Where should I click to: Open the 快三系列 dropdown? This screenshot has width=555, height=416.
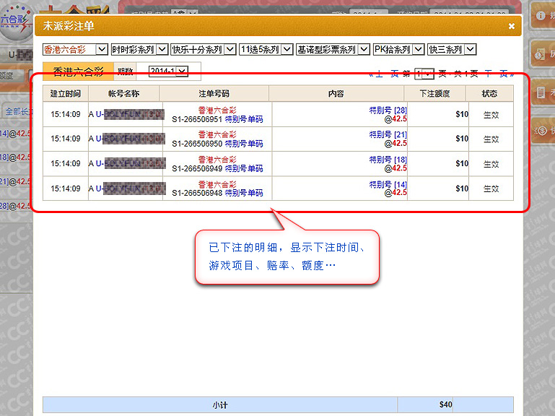(x=452, y=50)
